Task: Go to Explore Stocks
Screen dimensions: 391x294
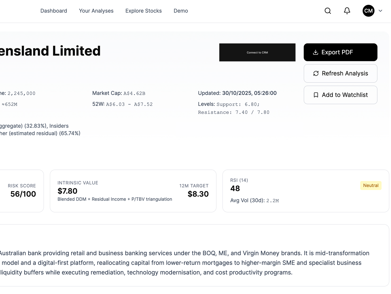Action: [x=143, y=11]
